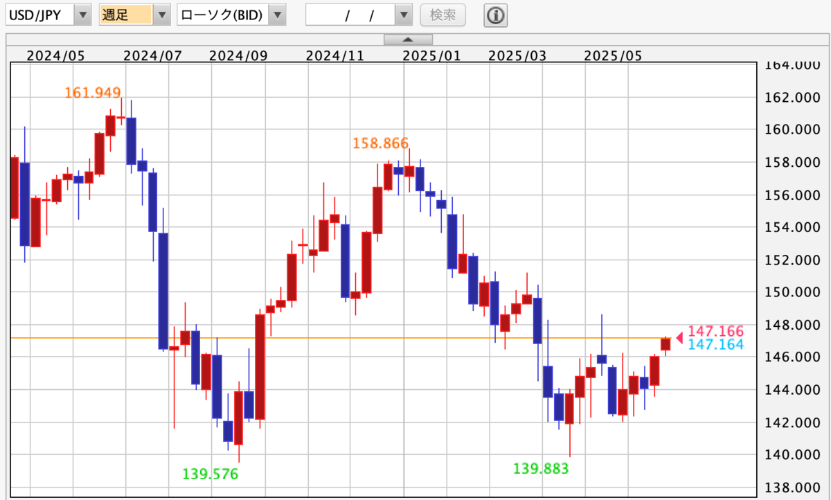Click the 161.949 high price label
The image size is (831, 500).
click(93, 92)
